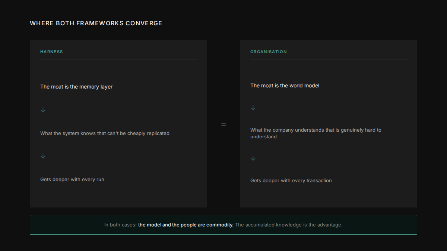Image resolution: width=447 pixels, height=251 pixels.
Task: Select the ORGANISATION panel header
Action: tap(269, 52)
